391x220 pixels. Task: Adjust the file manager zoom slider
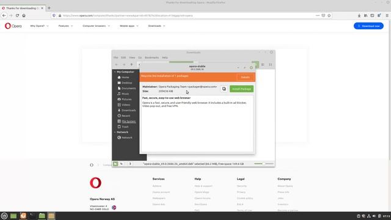click(263, 164)
